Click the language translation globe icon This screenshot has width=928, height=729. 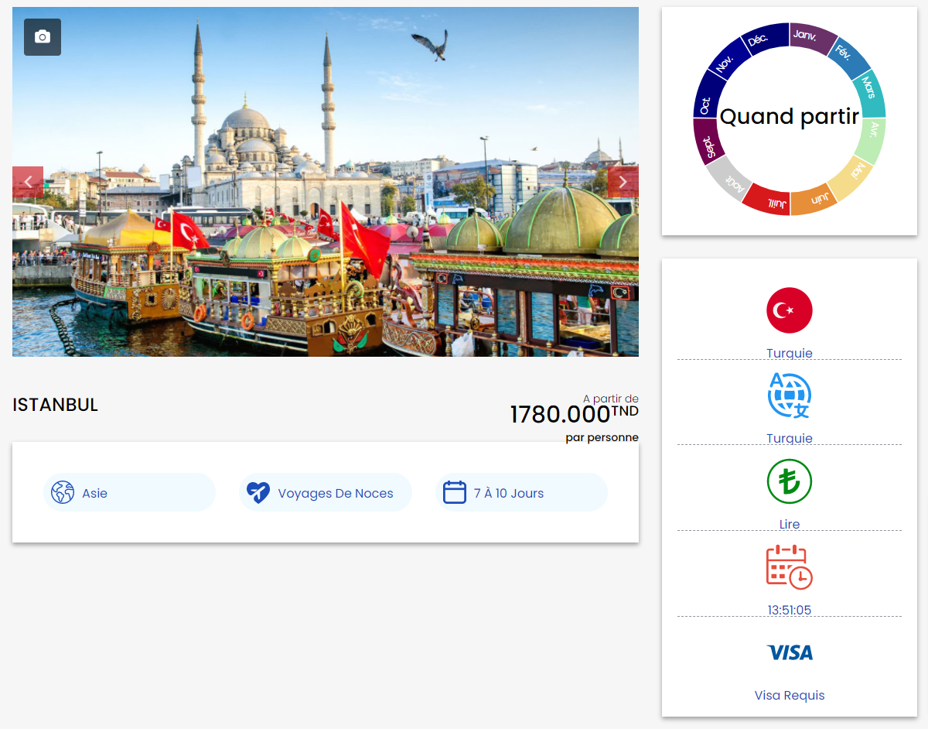[x=790, y=395]
